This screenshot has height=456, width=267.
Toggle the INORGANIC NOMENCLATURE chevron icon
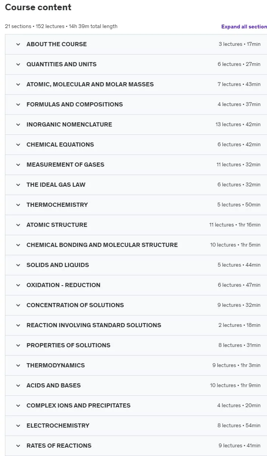[x=18, y=125]
